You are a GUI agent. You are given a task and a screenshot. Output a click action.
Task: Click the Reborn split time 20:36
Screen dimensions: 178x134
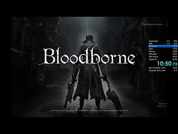coord(175,51)
